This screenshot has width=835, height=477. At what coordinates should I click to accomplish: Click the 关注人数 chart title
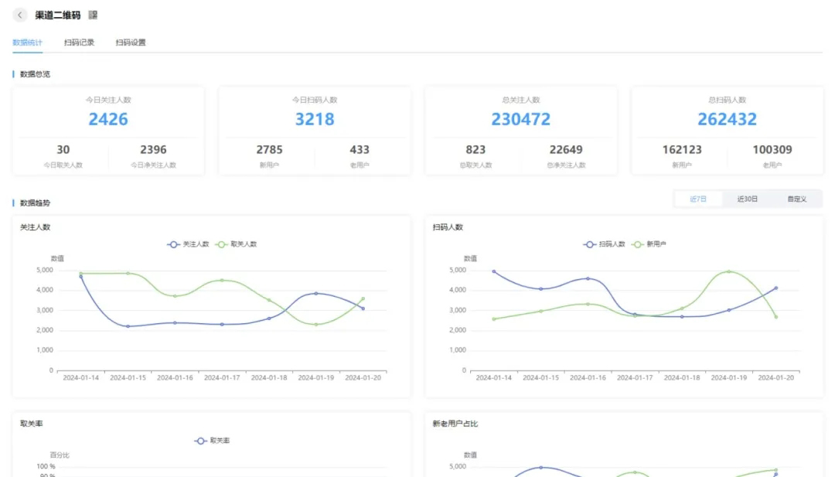(x=35, y=227)
